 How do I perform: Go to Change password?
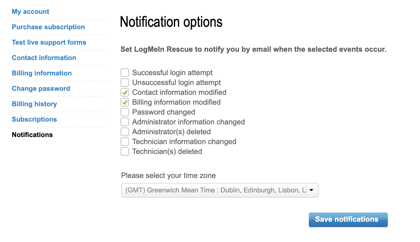pos(41,88)
